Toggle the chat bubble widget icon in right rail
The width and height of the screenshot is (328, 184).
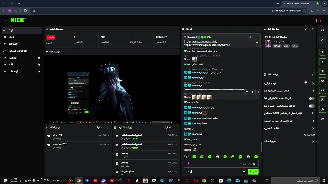coord(322,81)
